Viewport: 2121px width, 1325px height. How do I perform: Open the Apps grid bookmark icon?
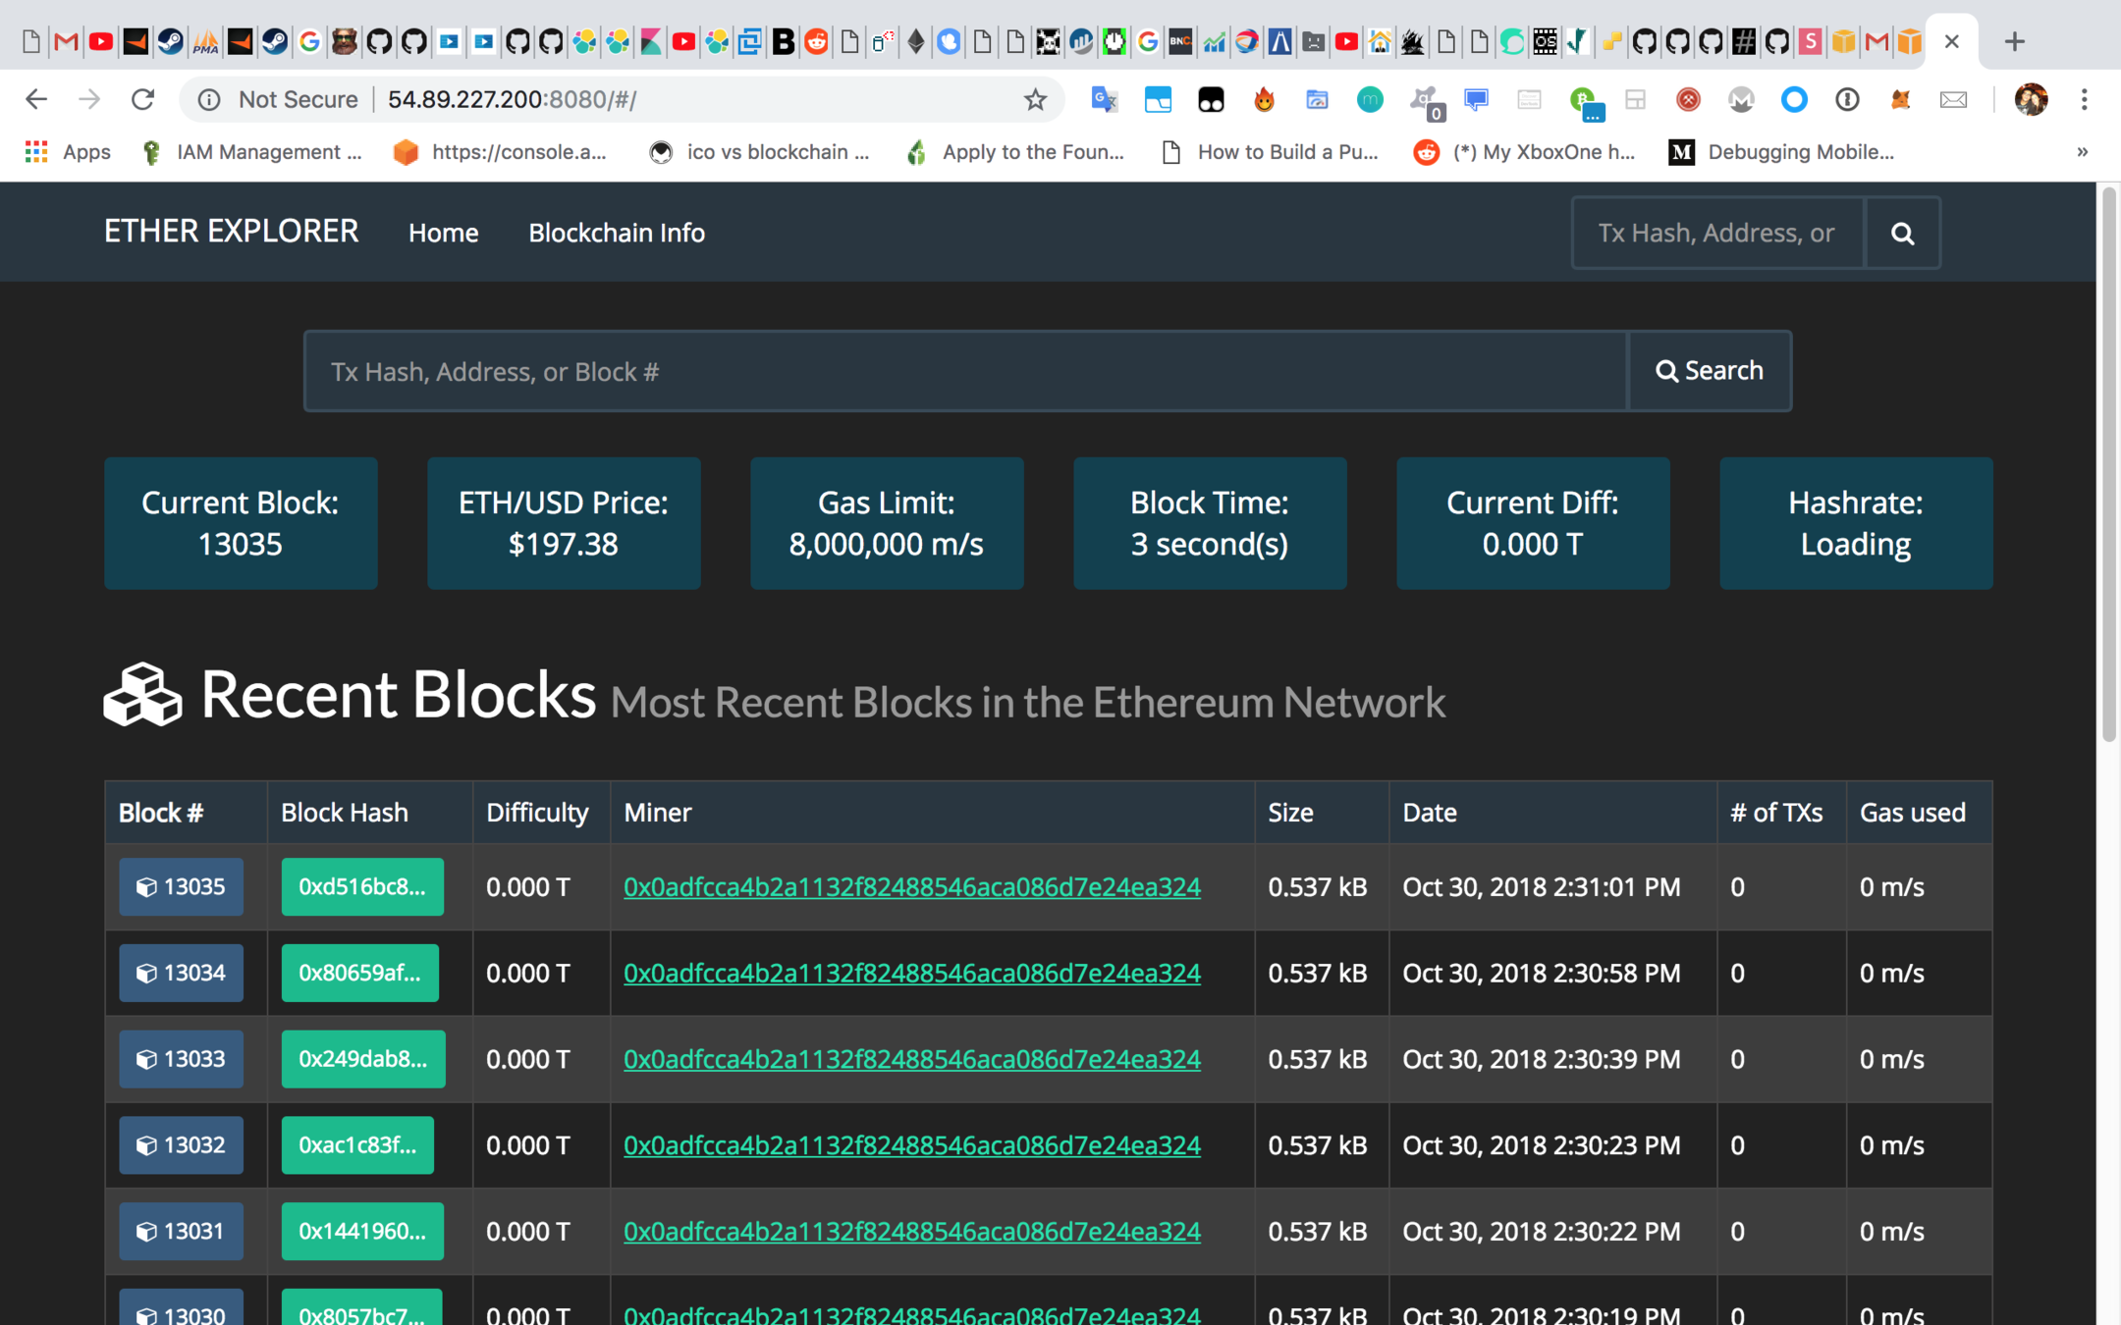[36, 152]
